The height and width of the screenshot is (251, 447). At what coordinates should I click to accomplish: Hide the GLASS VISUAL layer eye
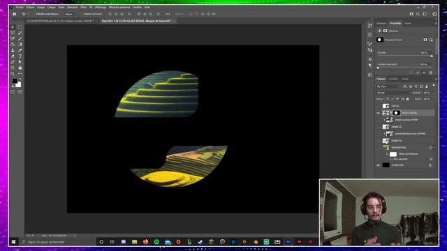click(379, 113)
